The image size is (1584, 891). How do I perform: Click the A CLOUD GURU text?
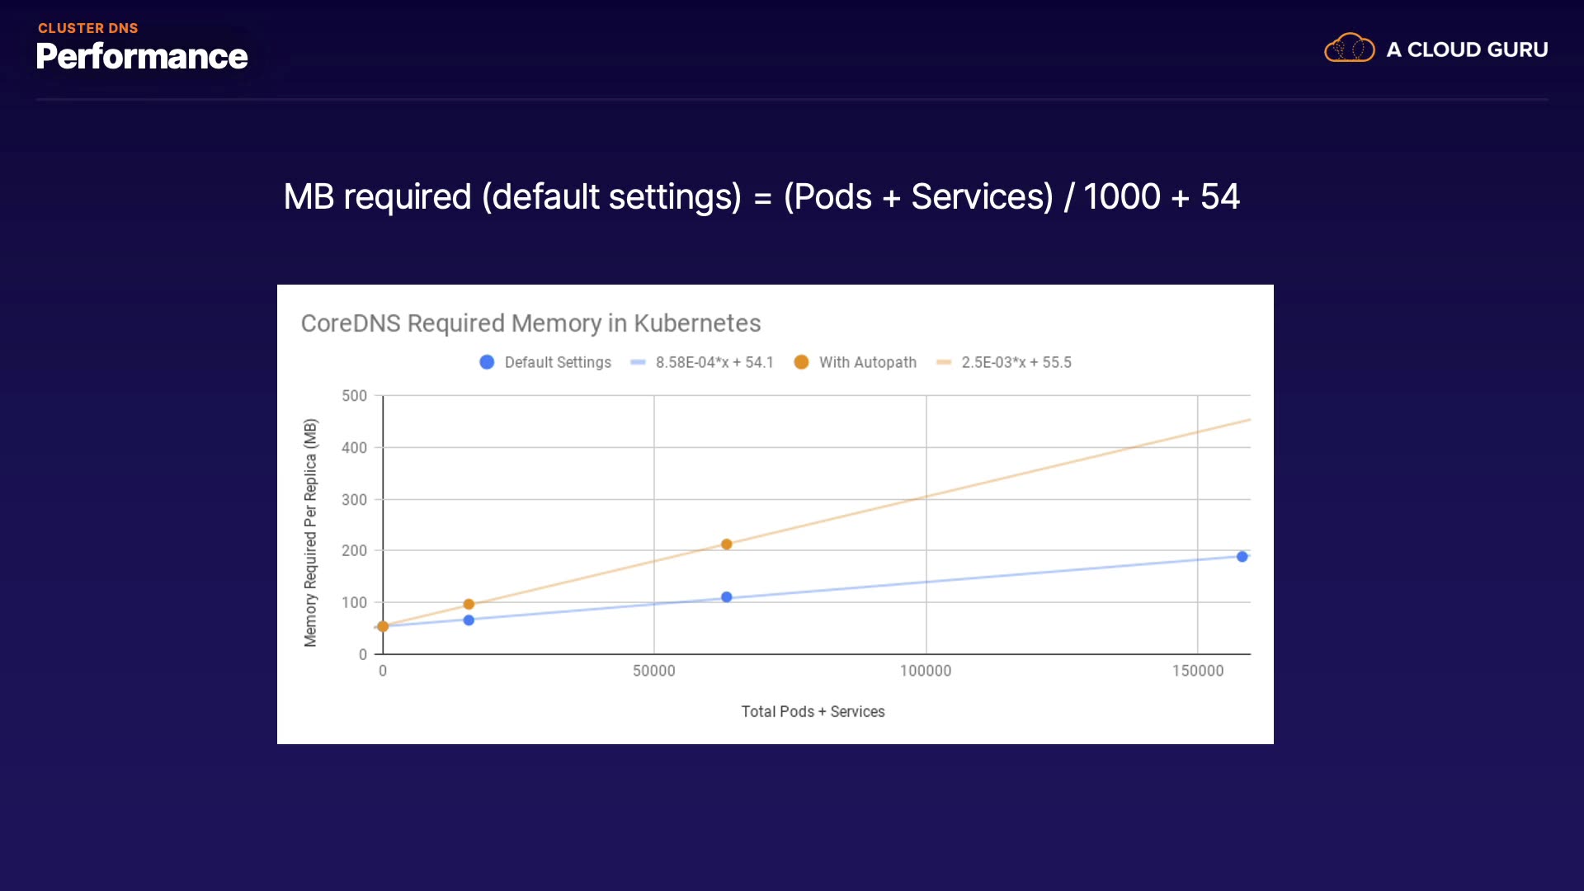pos(1467,49)
